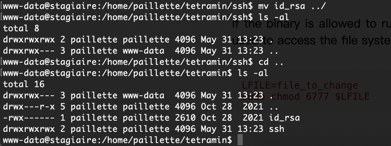Click the faded 'LFILE=file_to_change' text
Screen dimensions: 391x146
click(x=300, y=86)
